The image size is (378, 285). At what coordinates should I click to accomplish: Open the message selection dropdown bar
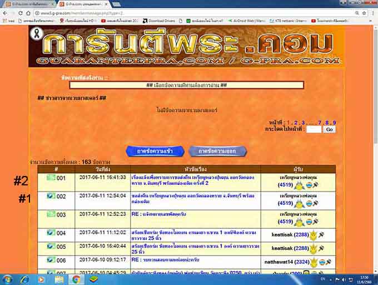(x=186, y=85)
